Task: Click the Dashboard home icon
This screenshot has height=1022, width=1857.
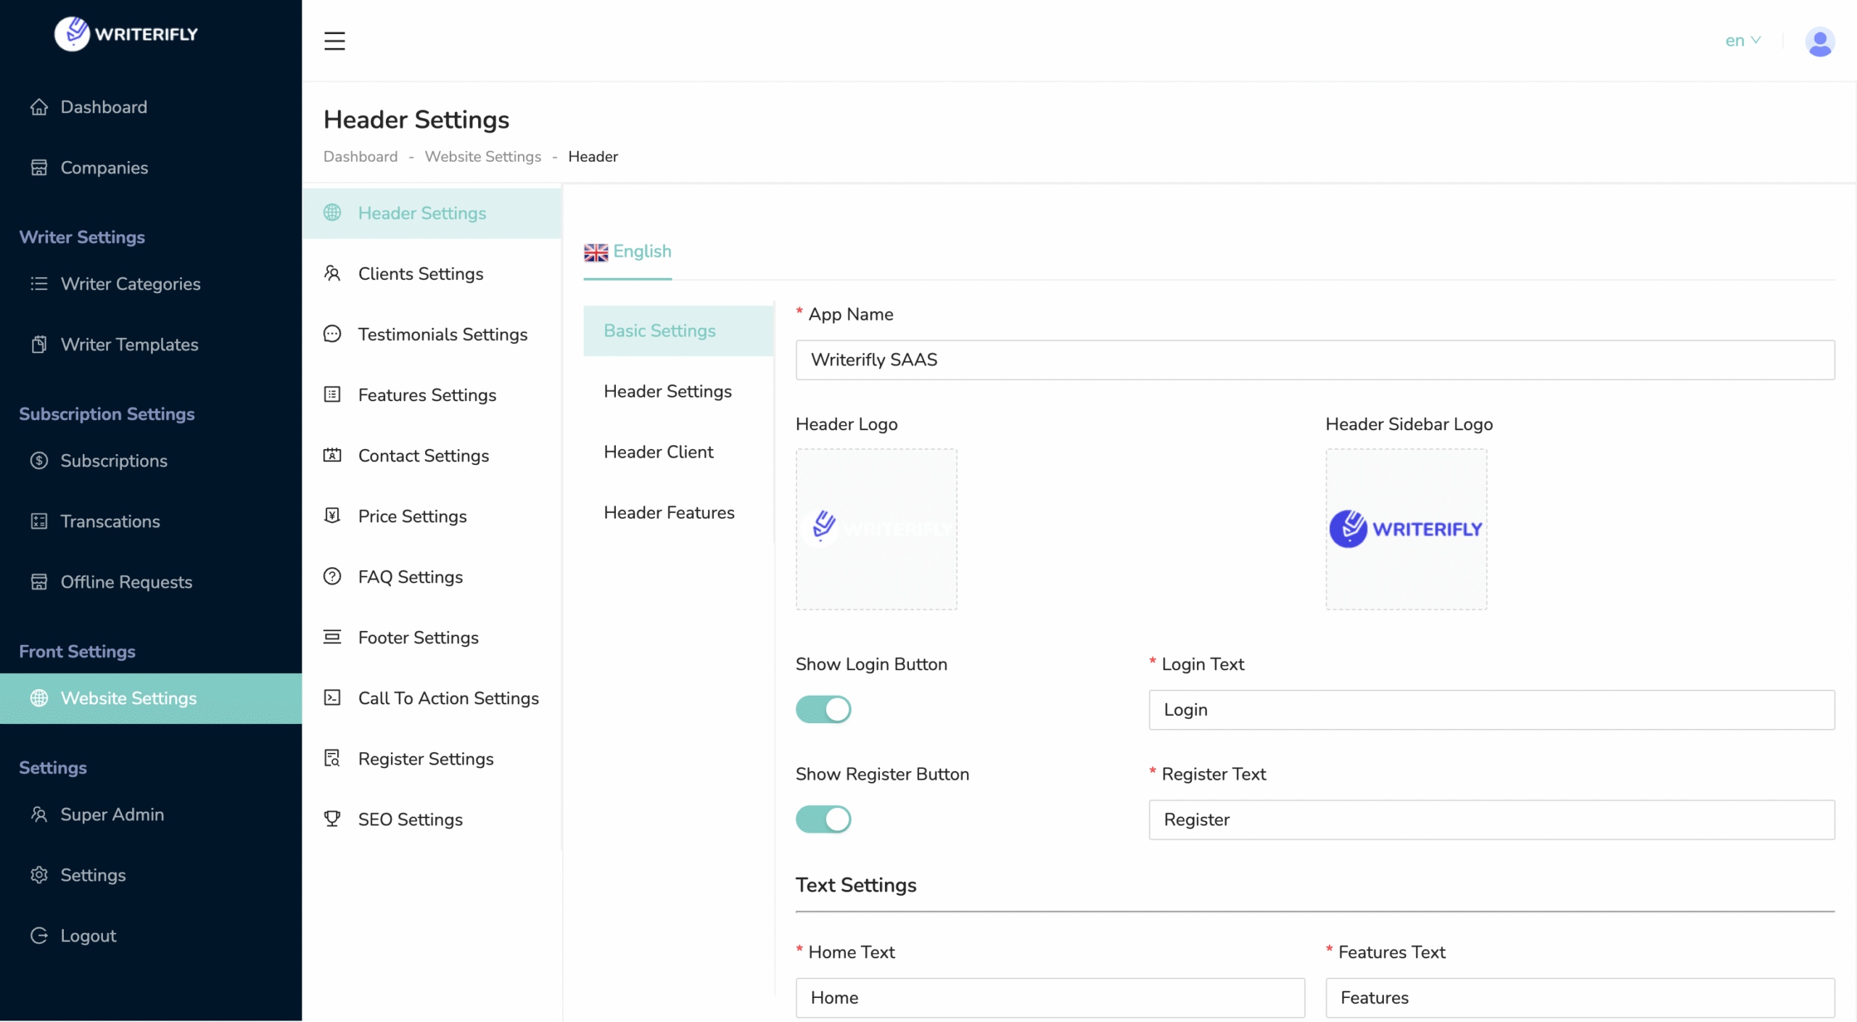Action: (39, 107)
